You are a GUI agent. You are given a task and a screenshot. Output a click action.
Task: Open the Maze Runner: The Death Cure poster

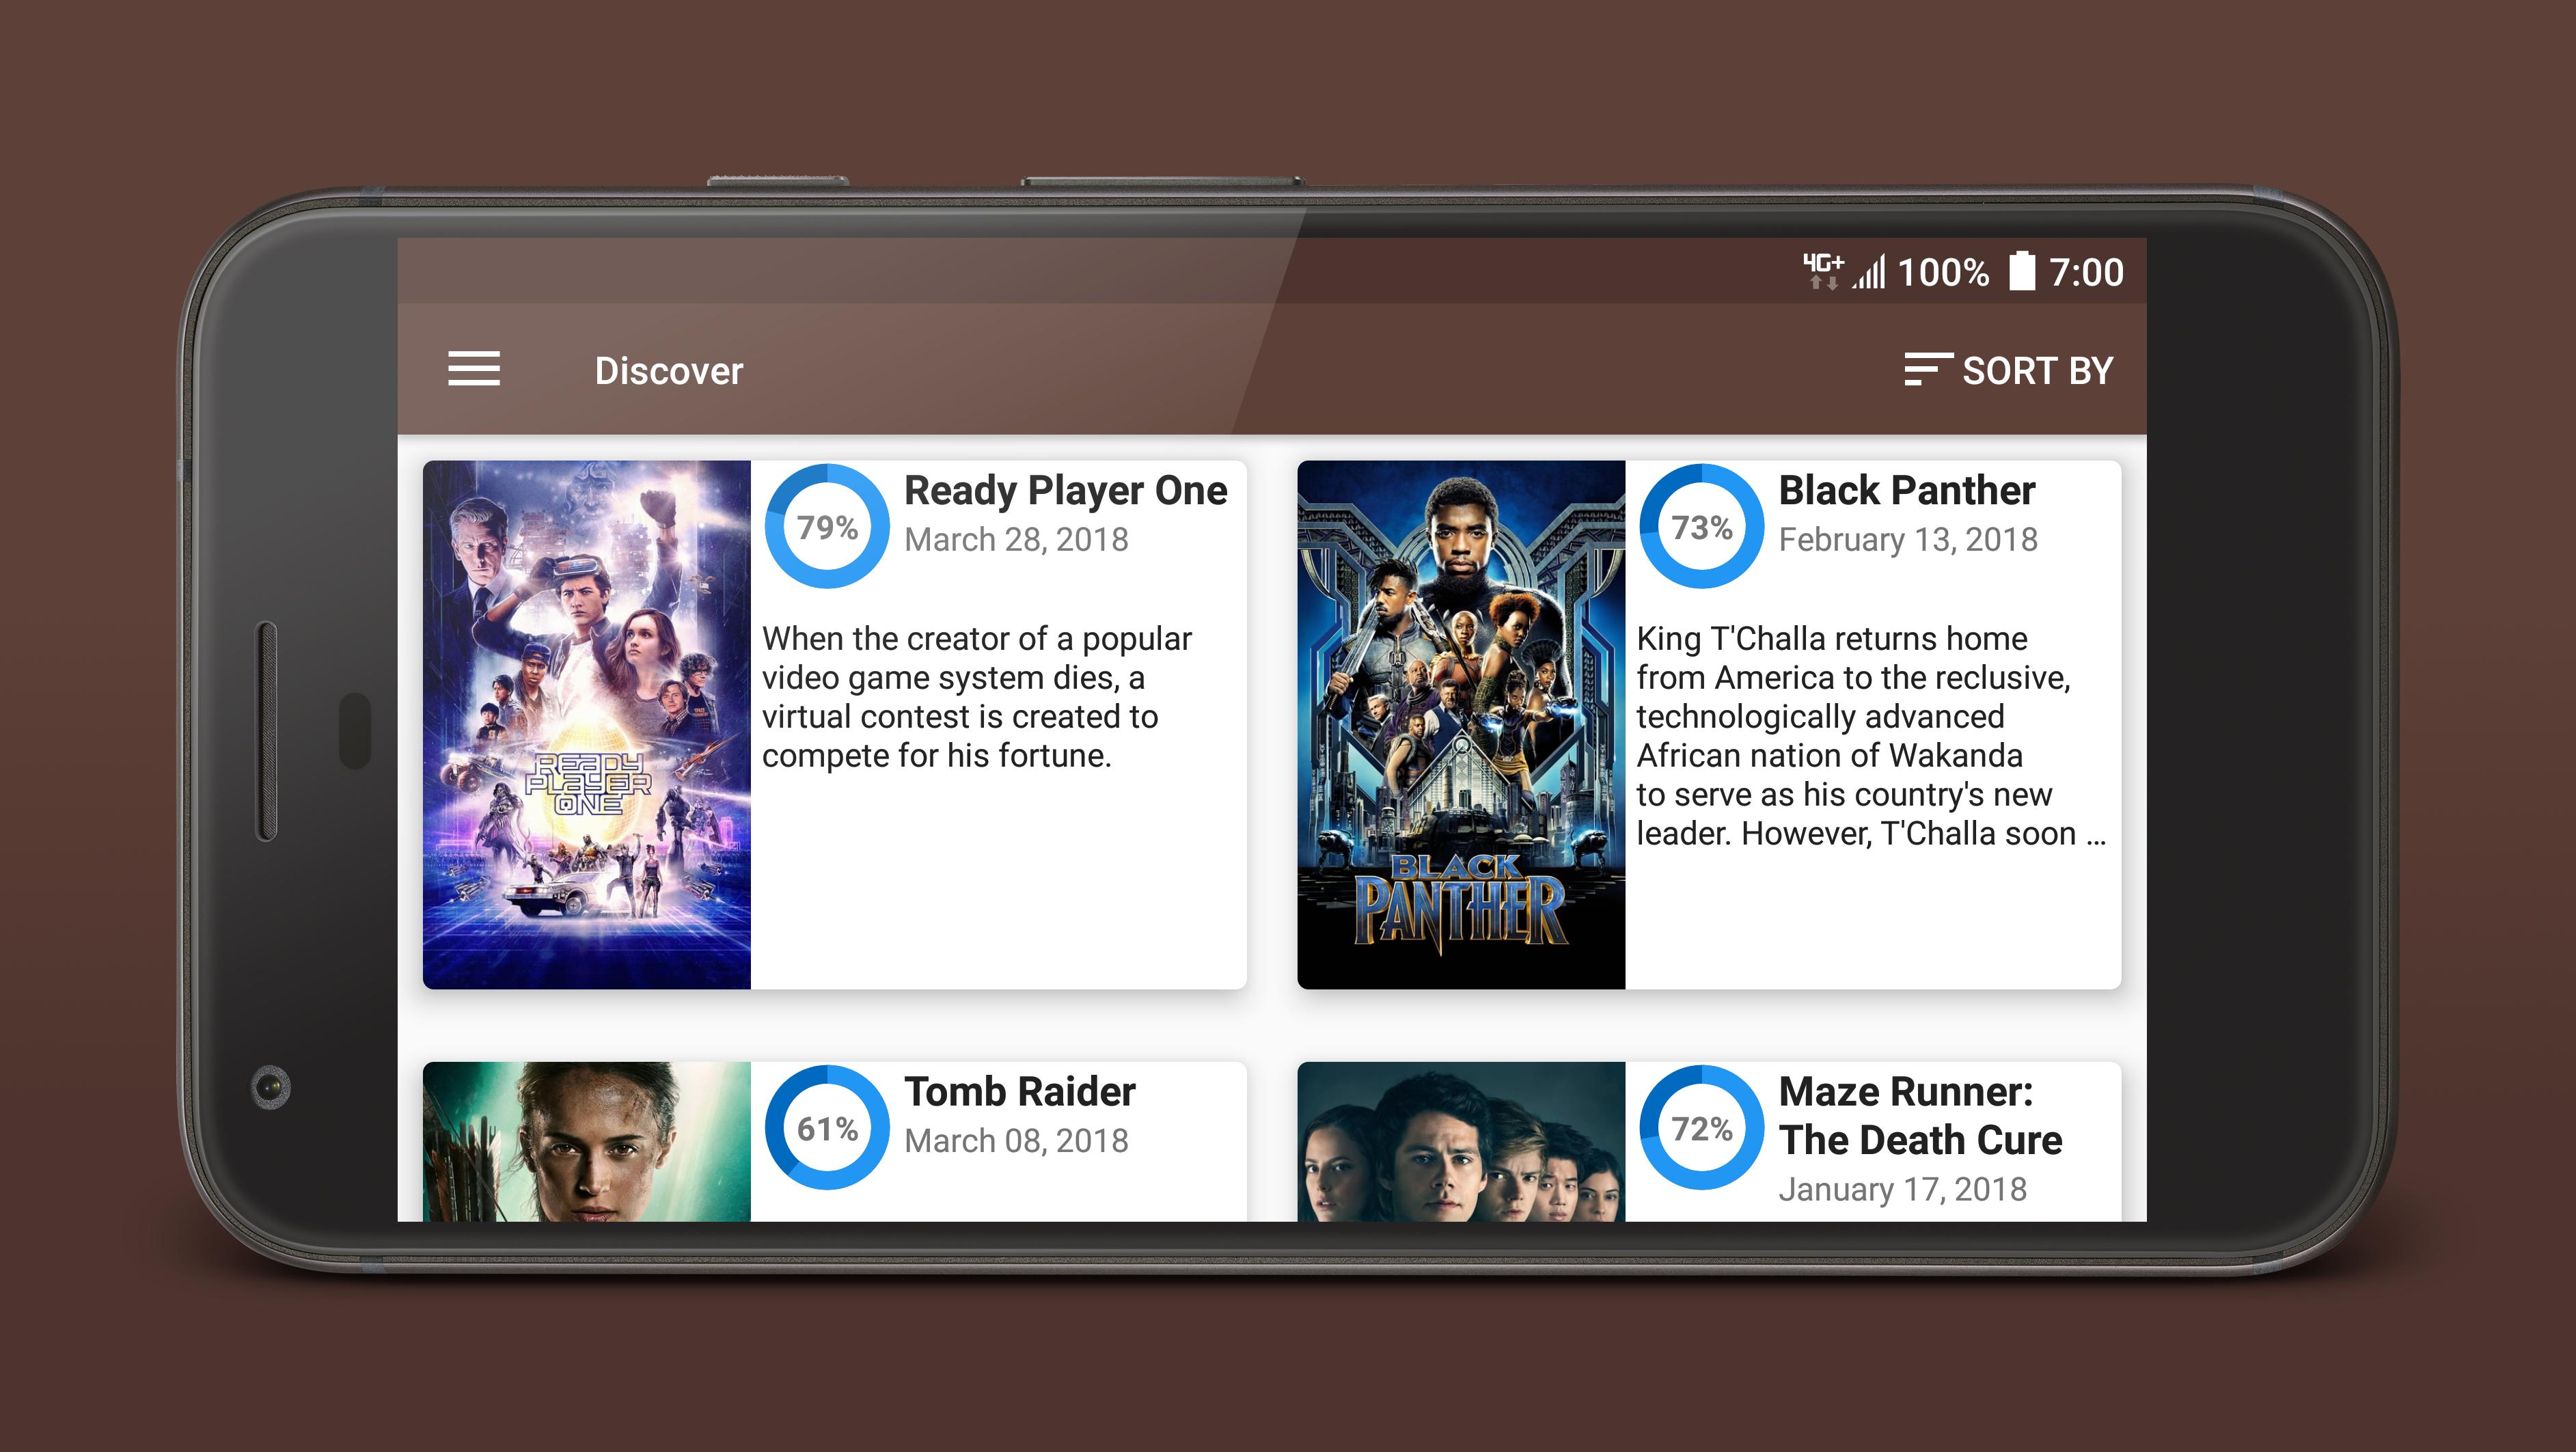(x=1461, y=1142)
